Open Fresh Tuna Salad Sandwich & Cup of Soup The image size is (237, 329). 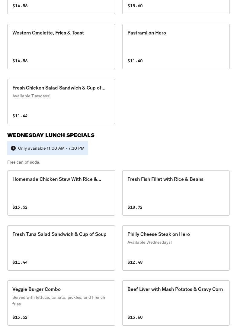(x=61, y=248)
